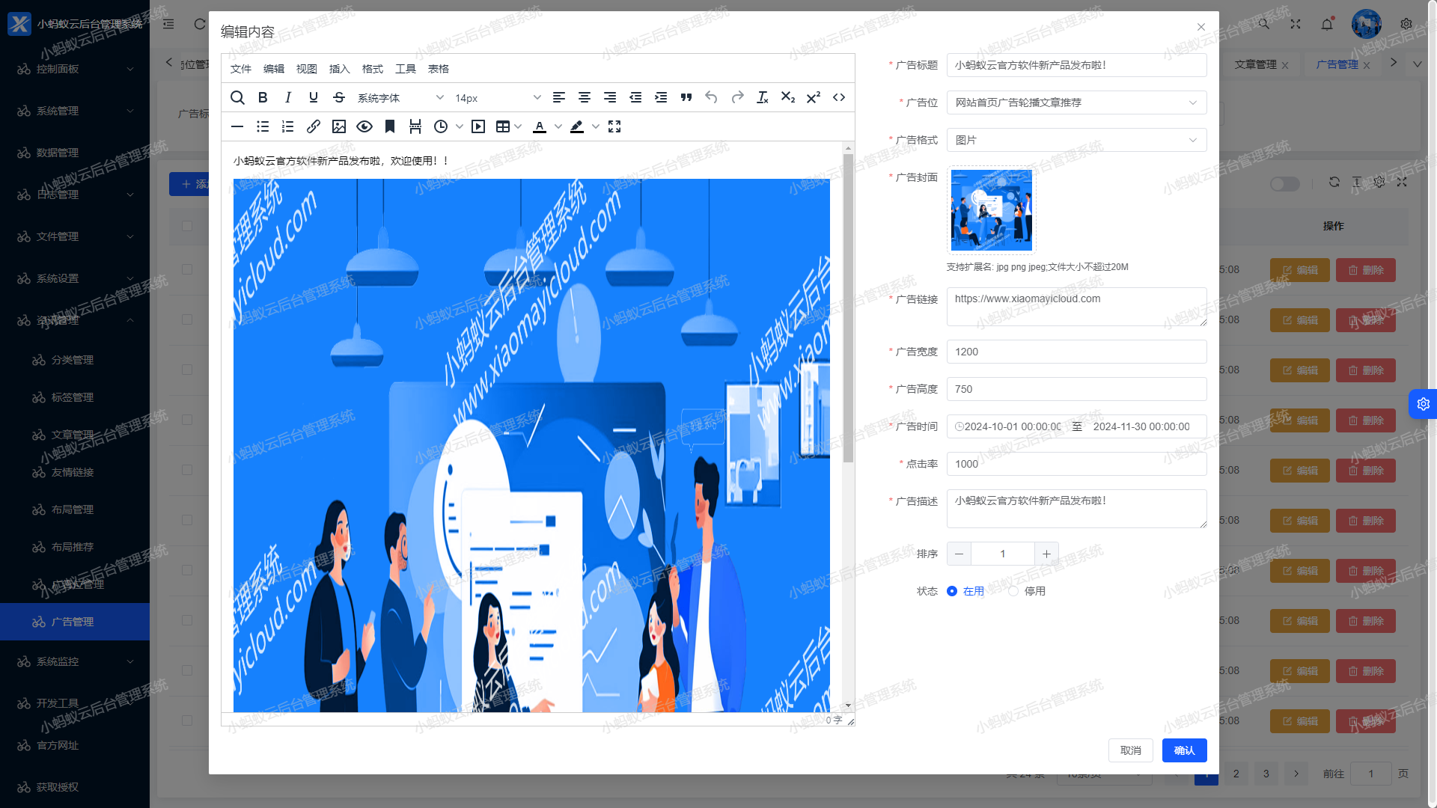
Task: Apply subscript formatting
Action: pyautogui.click(x=788, y=97)
